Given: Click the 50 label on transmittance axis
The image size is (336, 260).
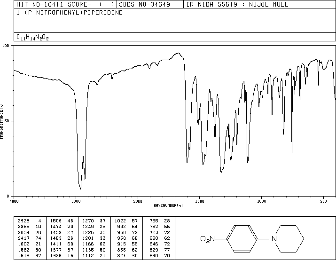Looking at the screenshot, I should (x=7, y=121).
